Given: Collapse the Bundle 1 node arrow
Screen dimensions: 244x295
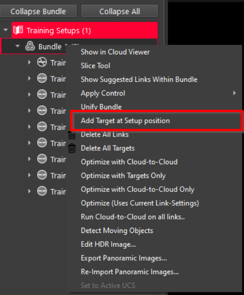Looking at the screenshot, I should [x=18, y=46].
